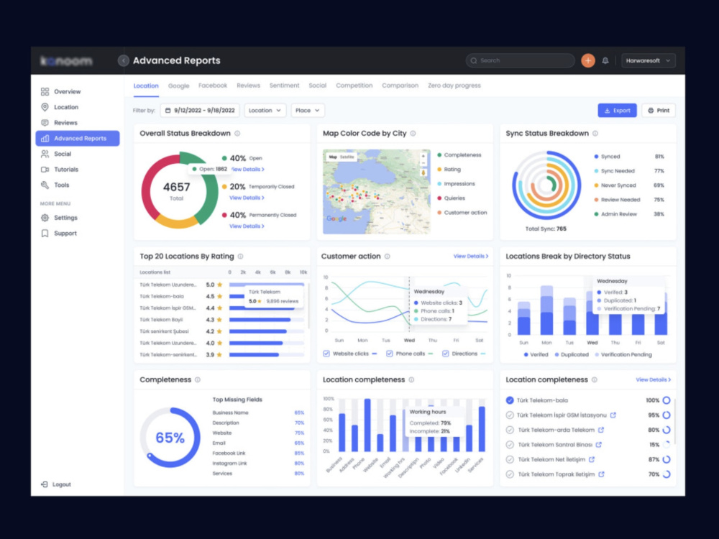719x539 pixels.
Task: Check Türk Telekom-arda Telekom row
Action: (x=510, y=430)
